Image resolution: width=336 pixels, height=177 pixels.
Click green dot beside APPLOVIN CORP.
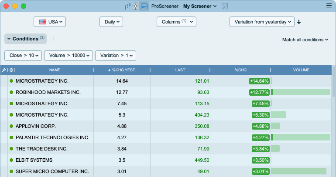[11, 126]
